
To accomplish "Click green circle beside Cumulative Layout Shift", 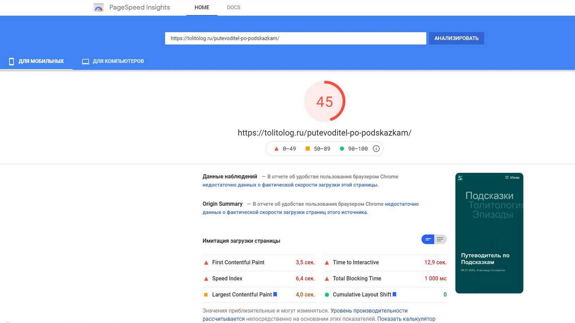I will (327, 295).
